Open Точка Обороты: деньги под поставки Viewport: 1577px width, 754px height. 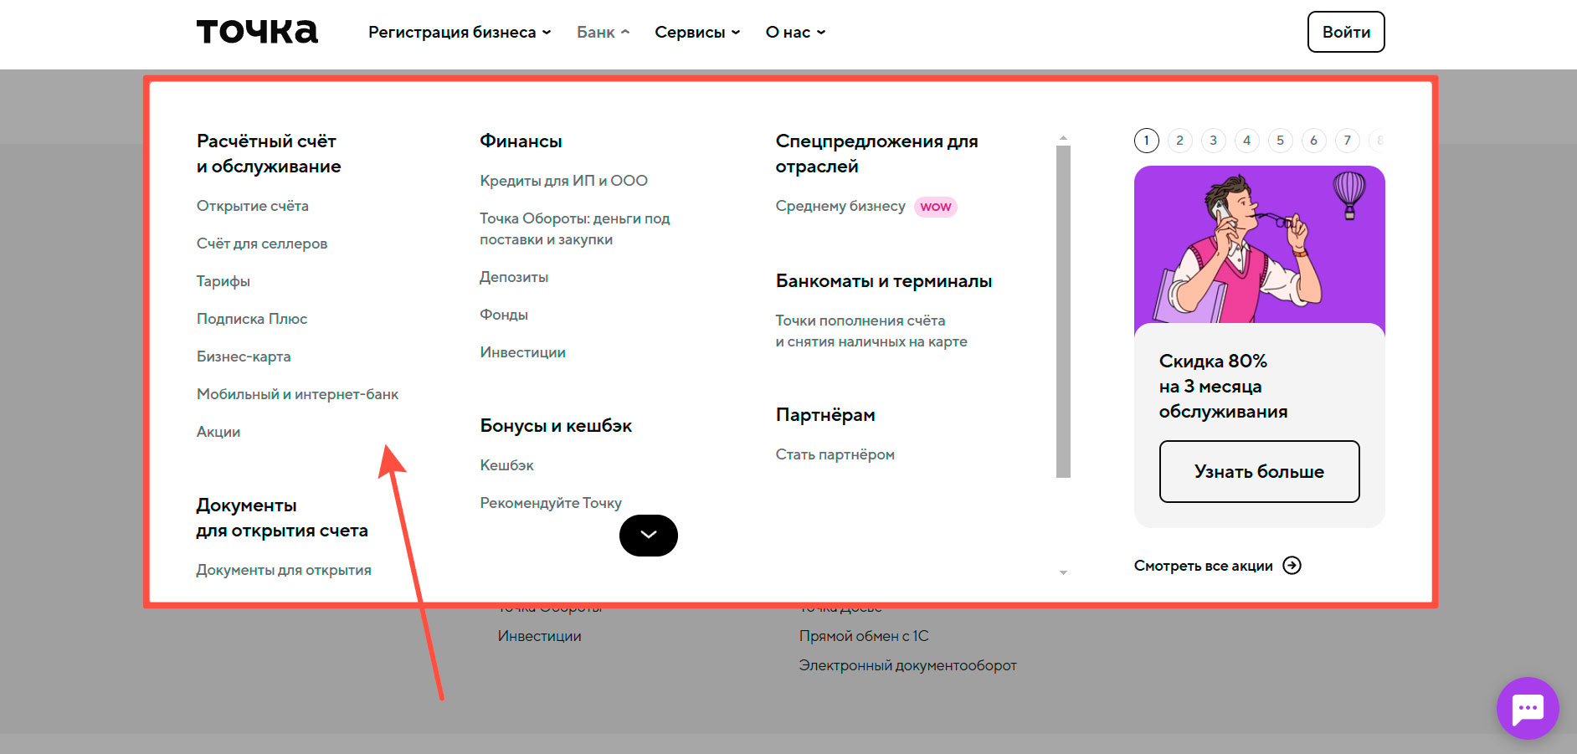(x=575, y=228)
